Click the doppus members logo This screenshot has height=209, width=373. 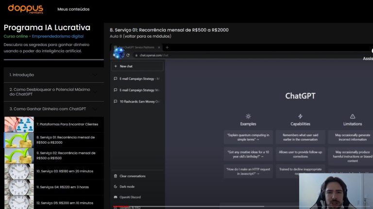click(x=25, y=9)
